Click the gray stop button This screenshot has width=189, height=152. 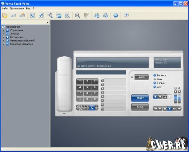click(140, 107)
